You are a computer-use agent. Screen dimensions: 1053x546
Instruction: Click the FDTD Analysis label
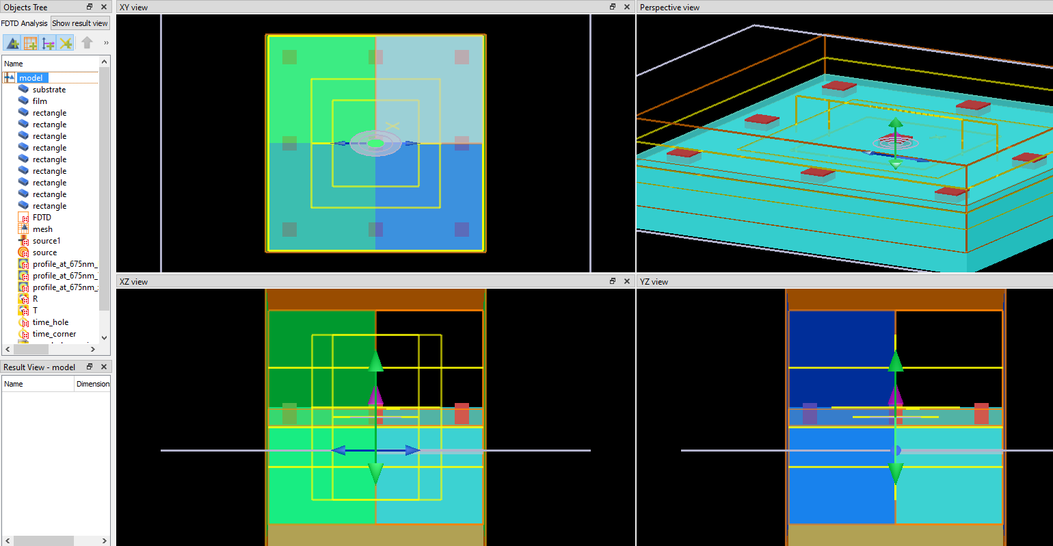click(24, 23)
